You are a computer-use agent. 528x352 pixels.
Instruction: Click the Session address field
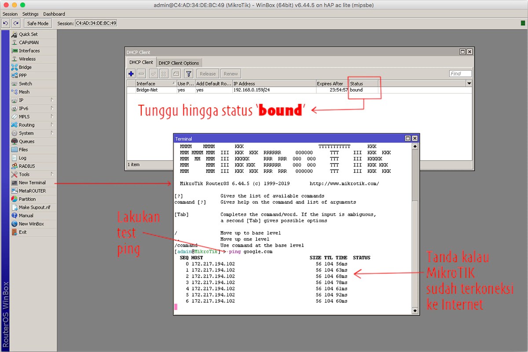[96, 23]
